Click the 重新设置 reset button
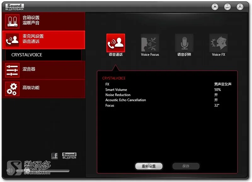Image resolution: width=252 pixels, height=182 pixels. point(149,166)
